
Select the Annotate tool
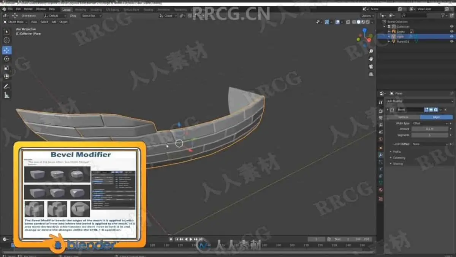(6, 86)
